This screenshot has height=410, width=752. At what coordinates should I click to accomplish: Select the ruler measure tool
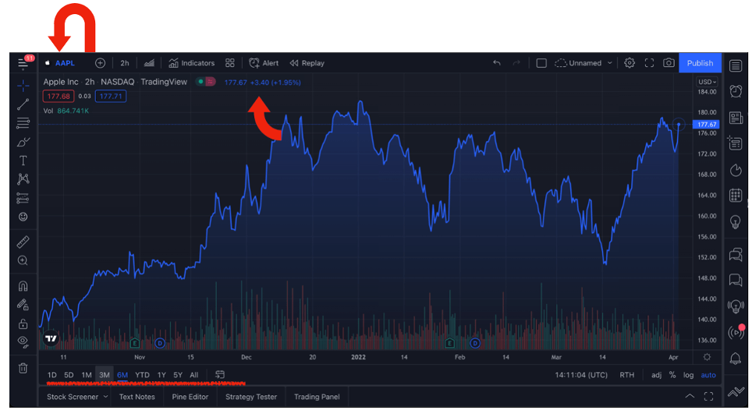[23, 242]
